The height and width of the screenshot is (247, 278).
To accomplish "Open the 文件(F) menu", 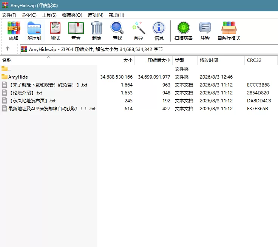I will coord(9,15).
